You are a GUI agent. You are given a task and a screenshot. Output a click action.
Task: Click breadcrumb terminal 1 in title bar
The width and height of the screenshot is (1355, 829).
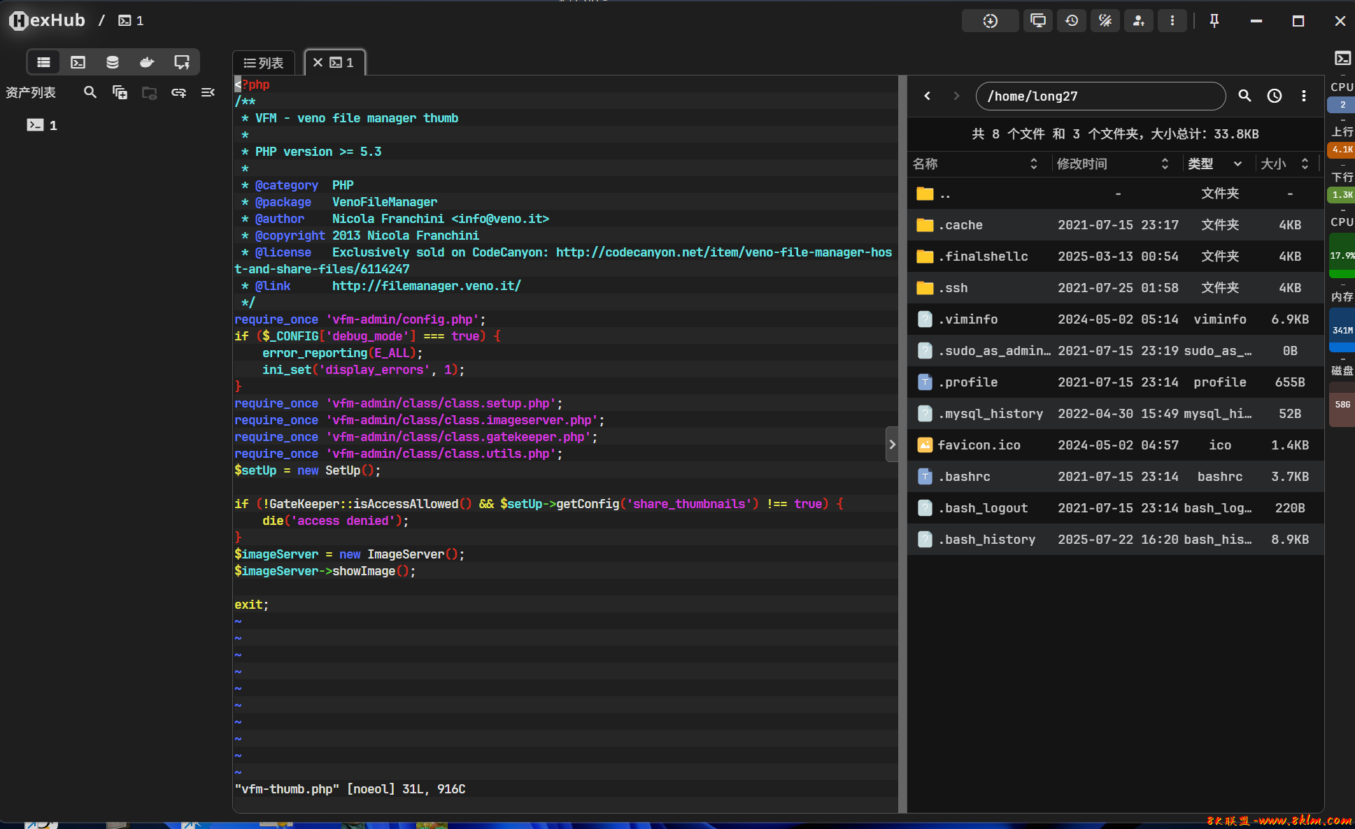[131, 21]
